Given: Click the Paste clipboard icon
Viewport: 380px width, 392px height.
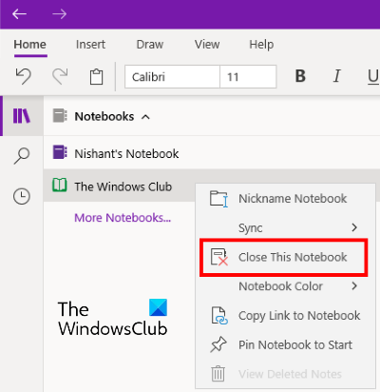Looking at the screenshot, I should click(x=96, y=77).
